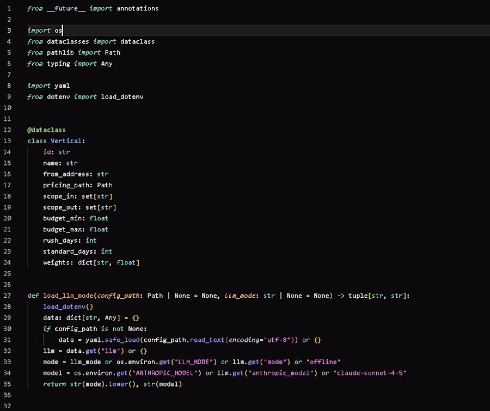Click imported "load_dotenv" name on line 9

tap(122, 97)
